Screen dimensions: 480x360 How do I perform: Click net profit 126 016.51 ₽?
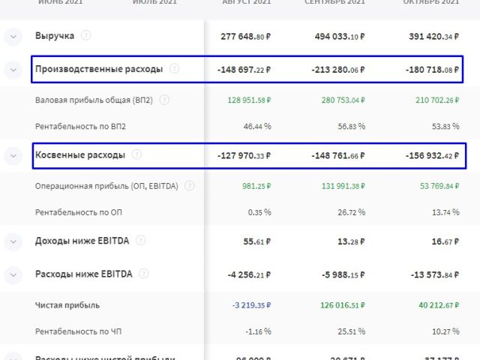point(343,305)
